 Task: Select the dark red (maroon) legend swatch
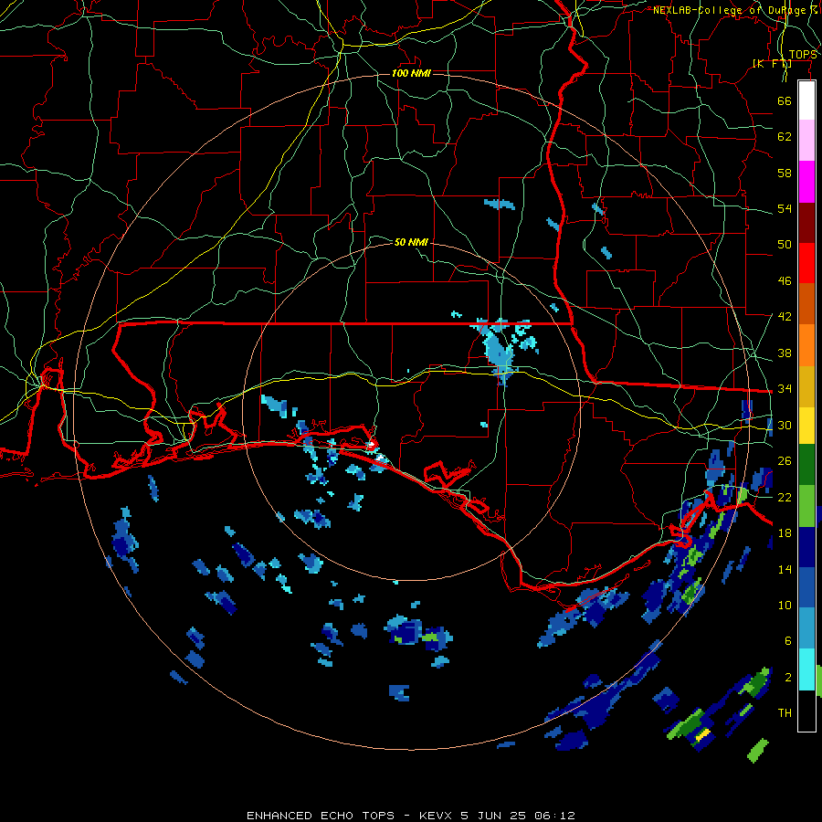pyautogui.click(x=806, y=222)
